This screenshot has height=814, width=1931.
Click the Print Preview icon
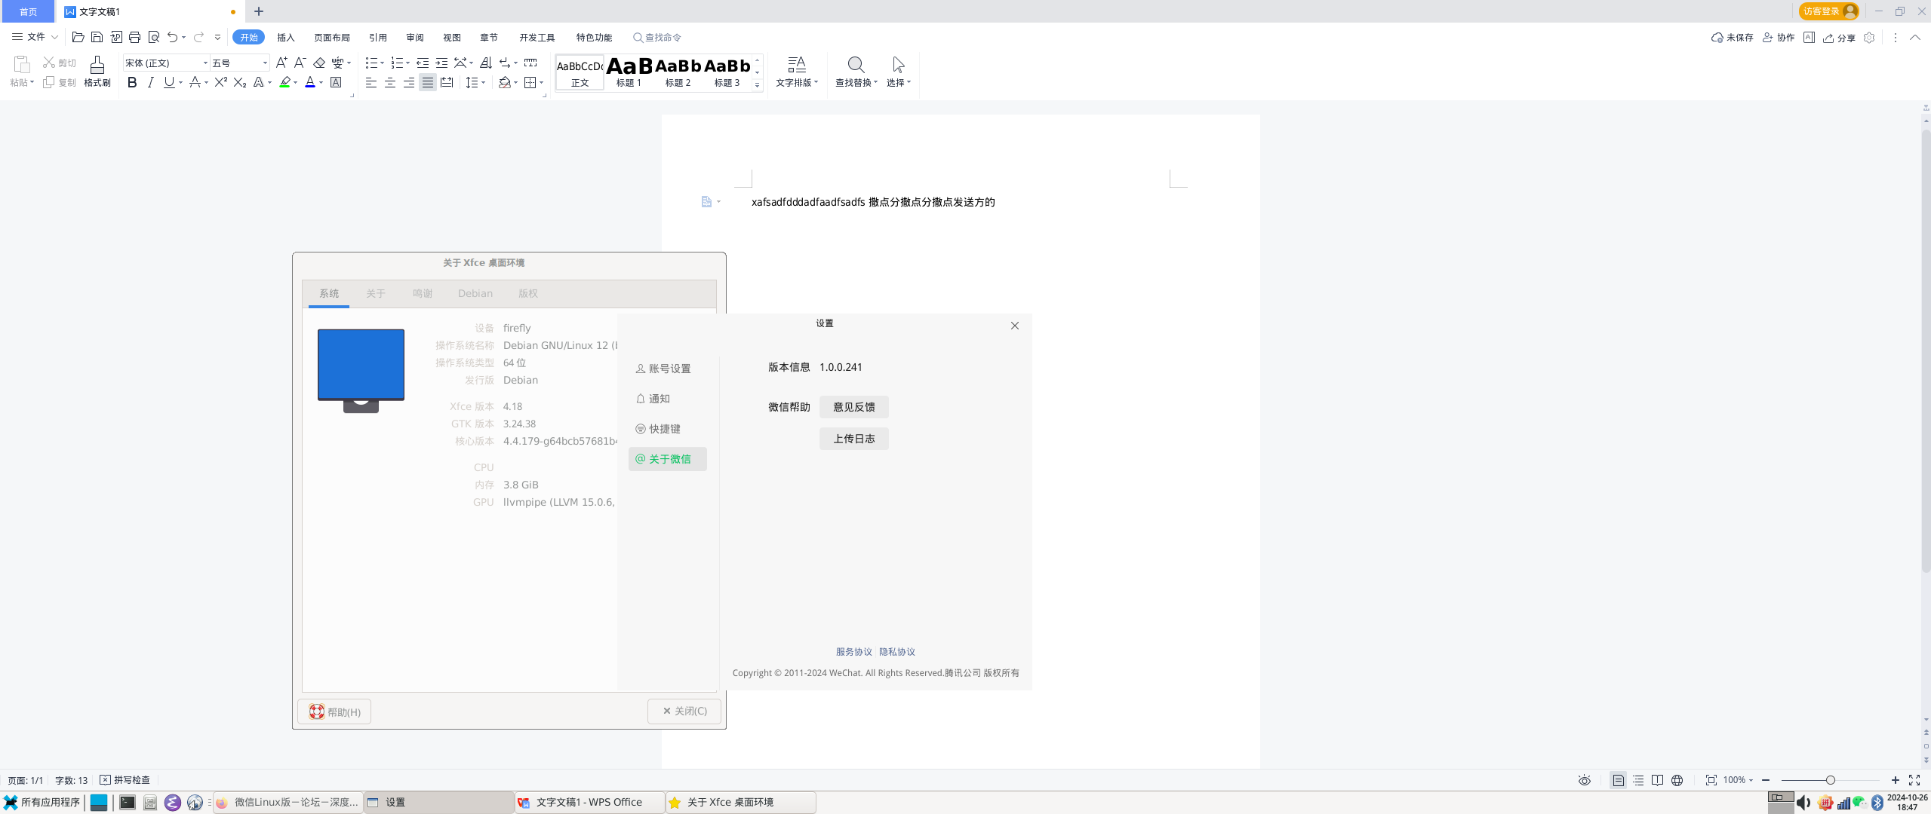pyautogui.click(x=154, y=37)
